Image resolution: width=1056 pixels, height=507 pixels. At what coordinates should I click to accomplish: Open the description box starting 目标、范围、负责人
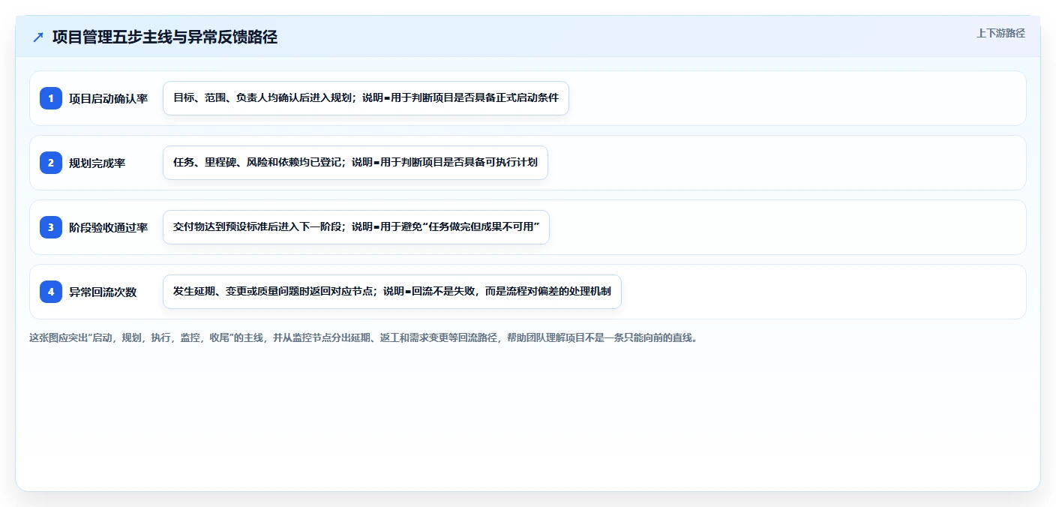click(x=366, y=98)
